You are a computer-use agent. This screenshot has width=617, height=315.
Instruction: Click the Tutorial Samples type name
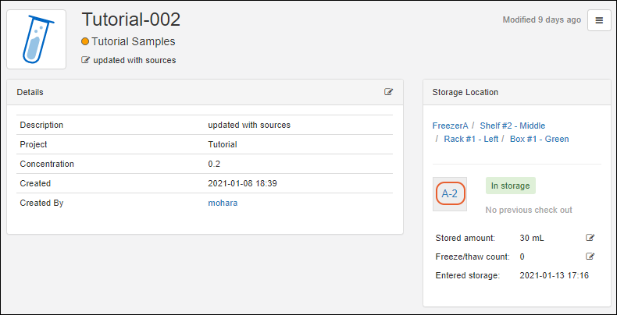tap(134, 41)
